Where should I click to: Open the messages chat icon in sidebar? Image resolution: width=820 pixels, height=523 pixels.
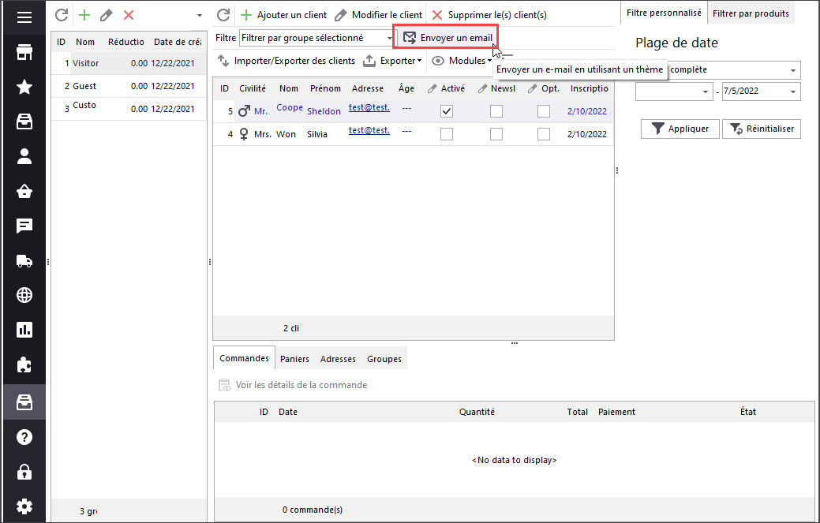pos(24,226)
